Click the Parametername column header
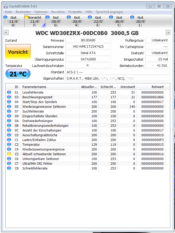 point(50,87)
